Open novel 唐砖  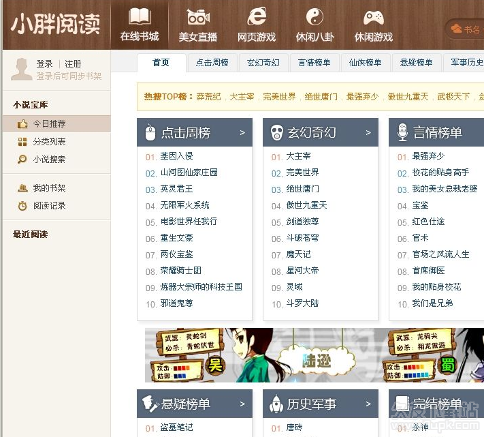coord(294,427)
